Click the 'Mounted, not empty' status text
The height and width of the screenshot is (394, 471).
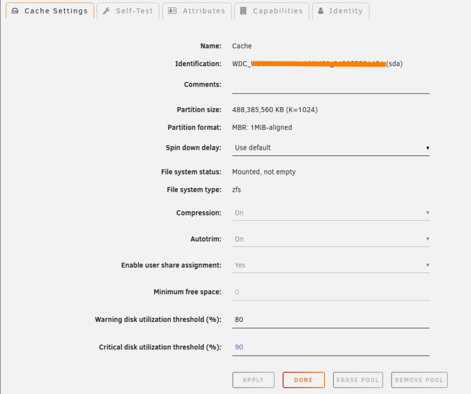coord(264,172)
